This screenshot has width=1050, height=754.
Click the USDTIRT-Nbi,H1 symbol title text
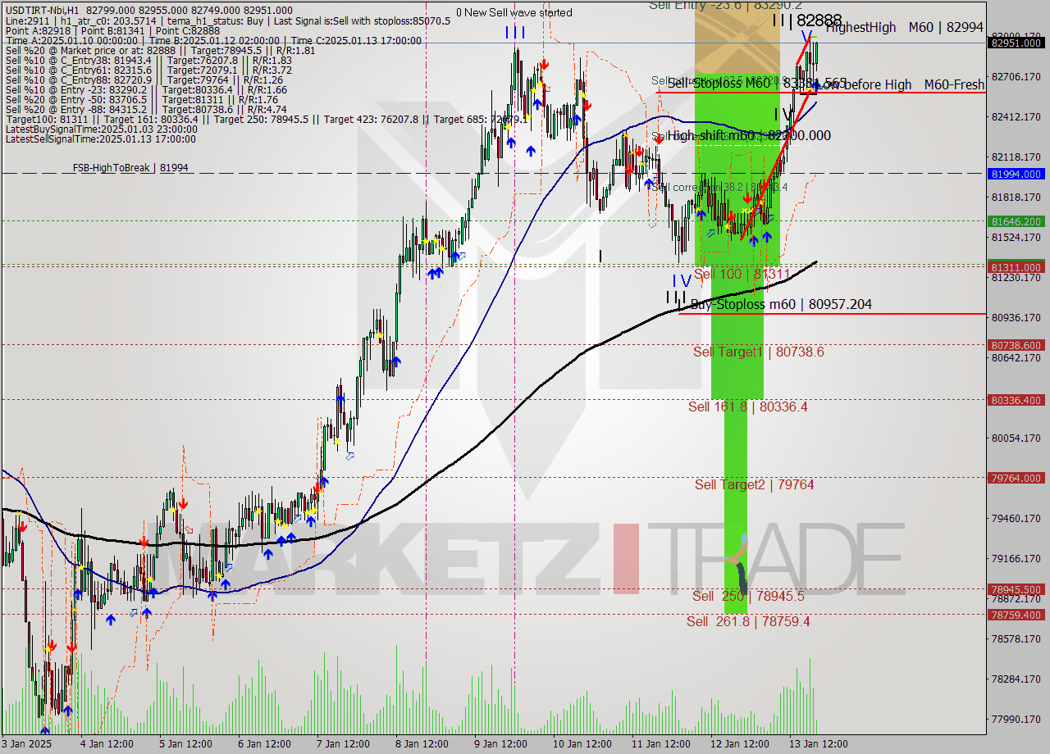point(42,11)
